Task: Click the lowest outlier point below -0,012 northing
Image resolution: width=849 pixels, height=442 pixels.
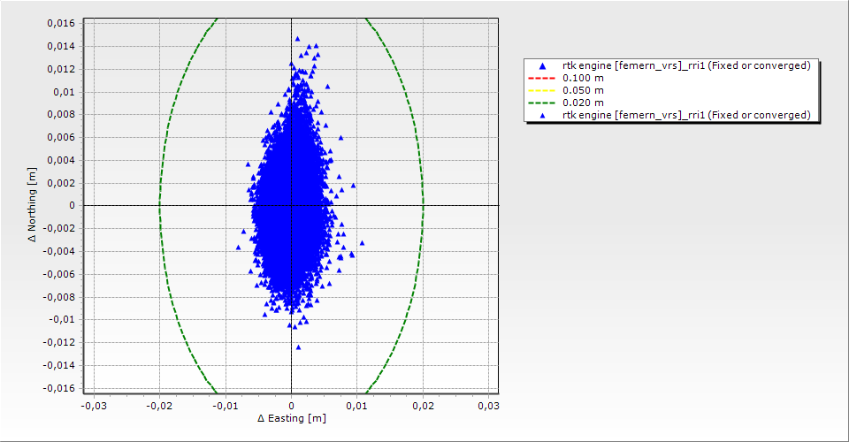Action: pos(298,347)
